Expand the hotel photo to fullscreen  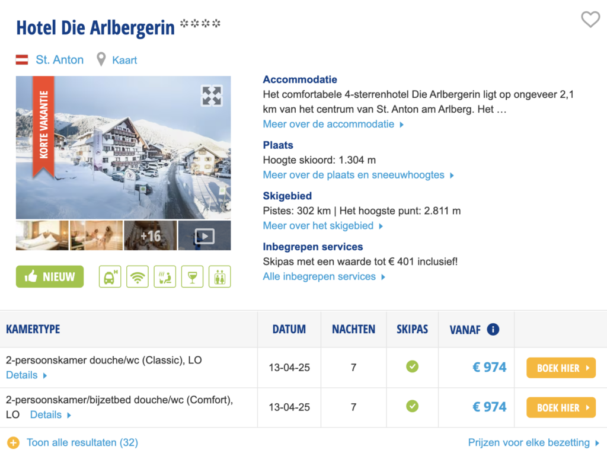click(212, 95)
